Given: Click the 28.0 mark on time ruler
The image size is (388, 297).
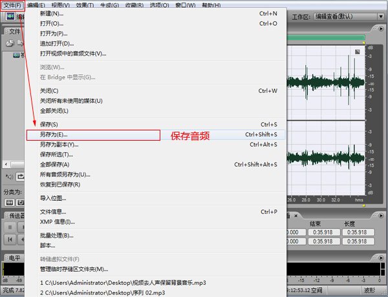Looking at the screenshot, I should [306, 200].
